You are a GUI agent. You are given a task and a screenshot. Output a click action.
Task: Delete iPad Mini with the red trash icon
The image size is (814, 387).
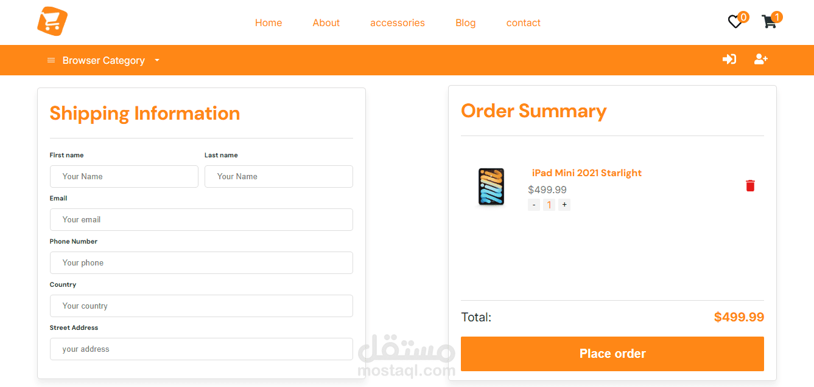click(x=750, y=185)
